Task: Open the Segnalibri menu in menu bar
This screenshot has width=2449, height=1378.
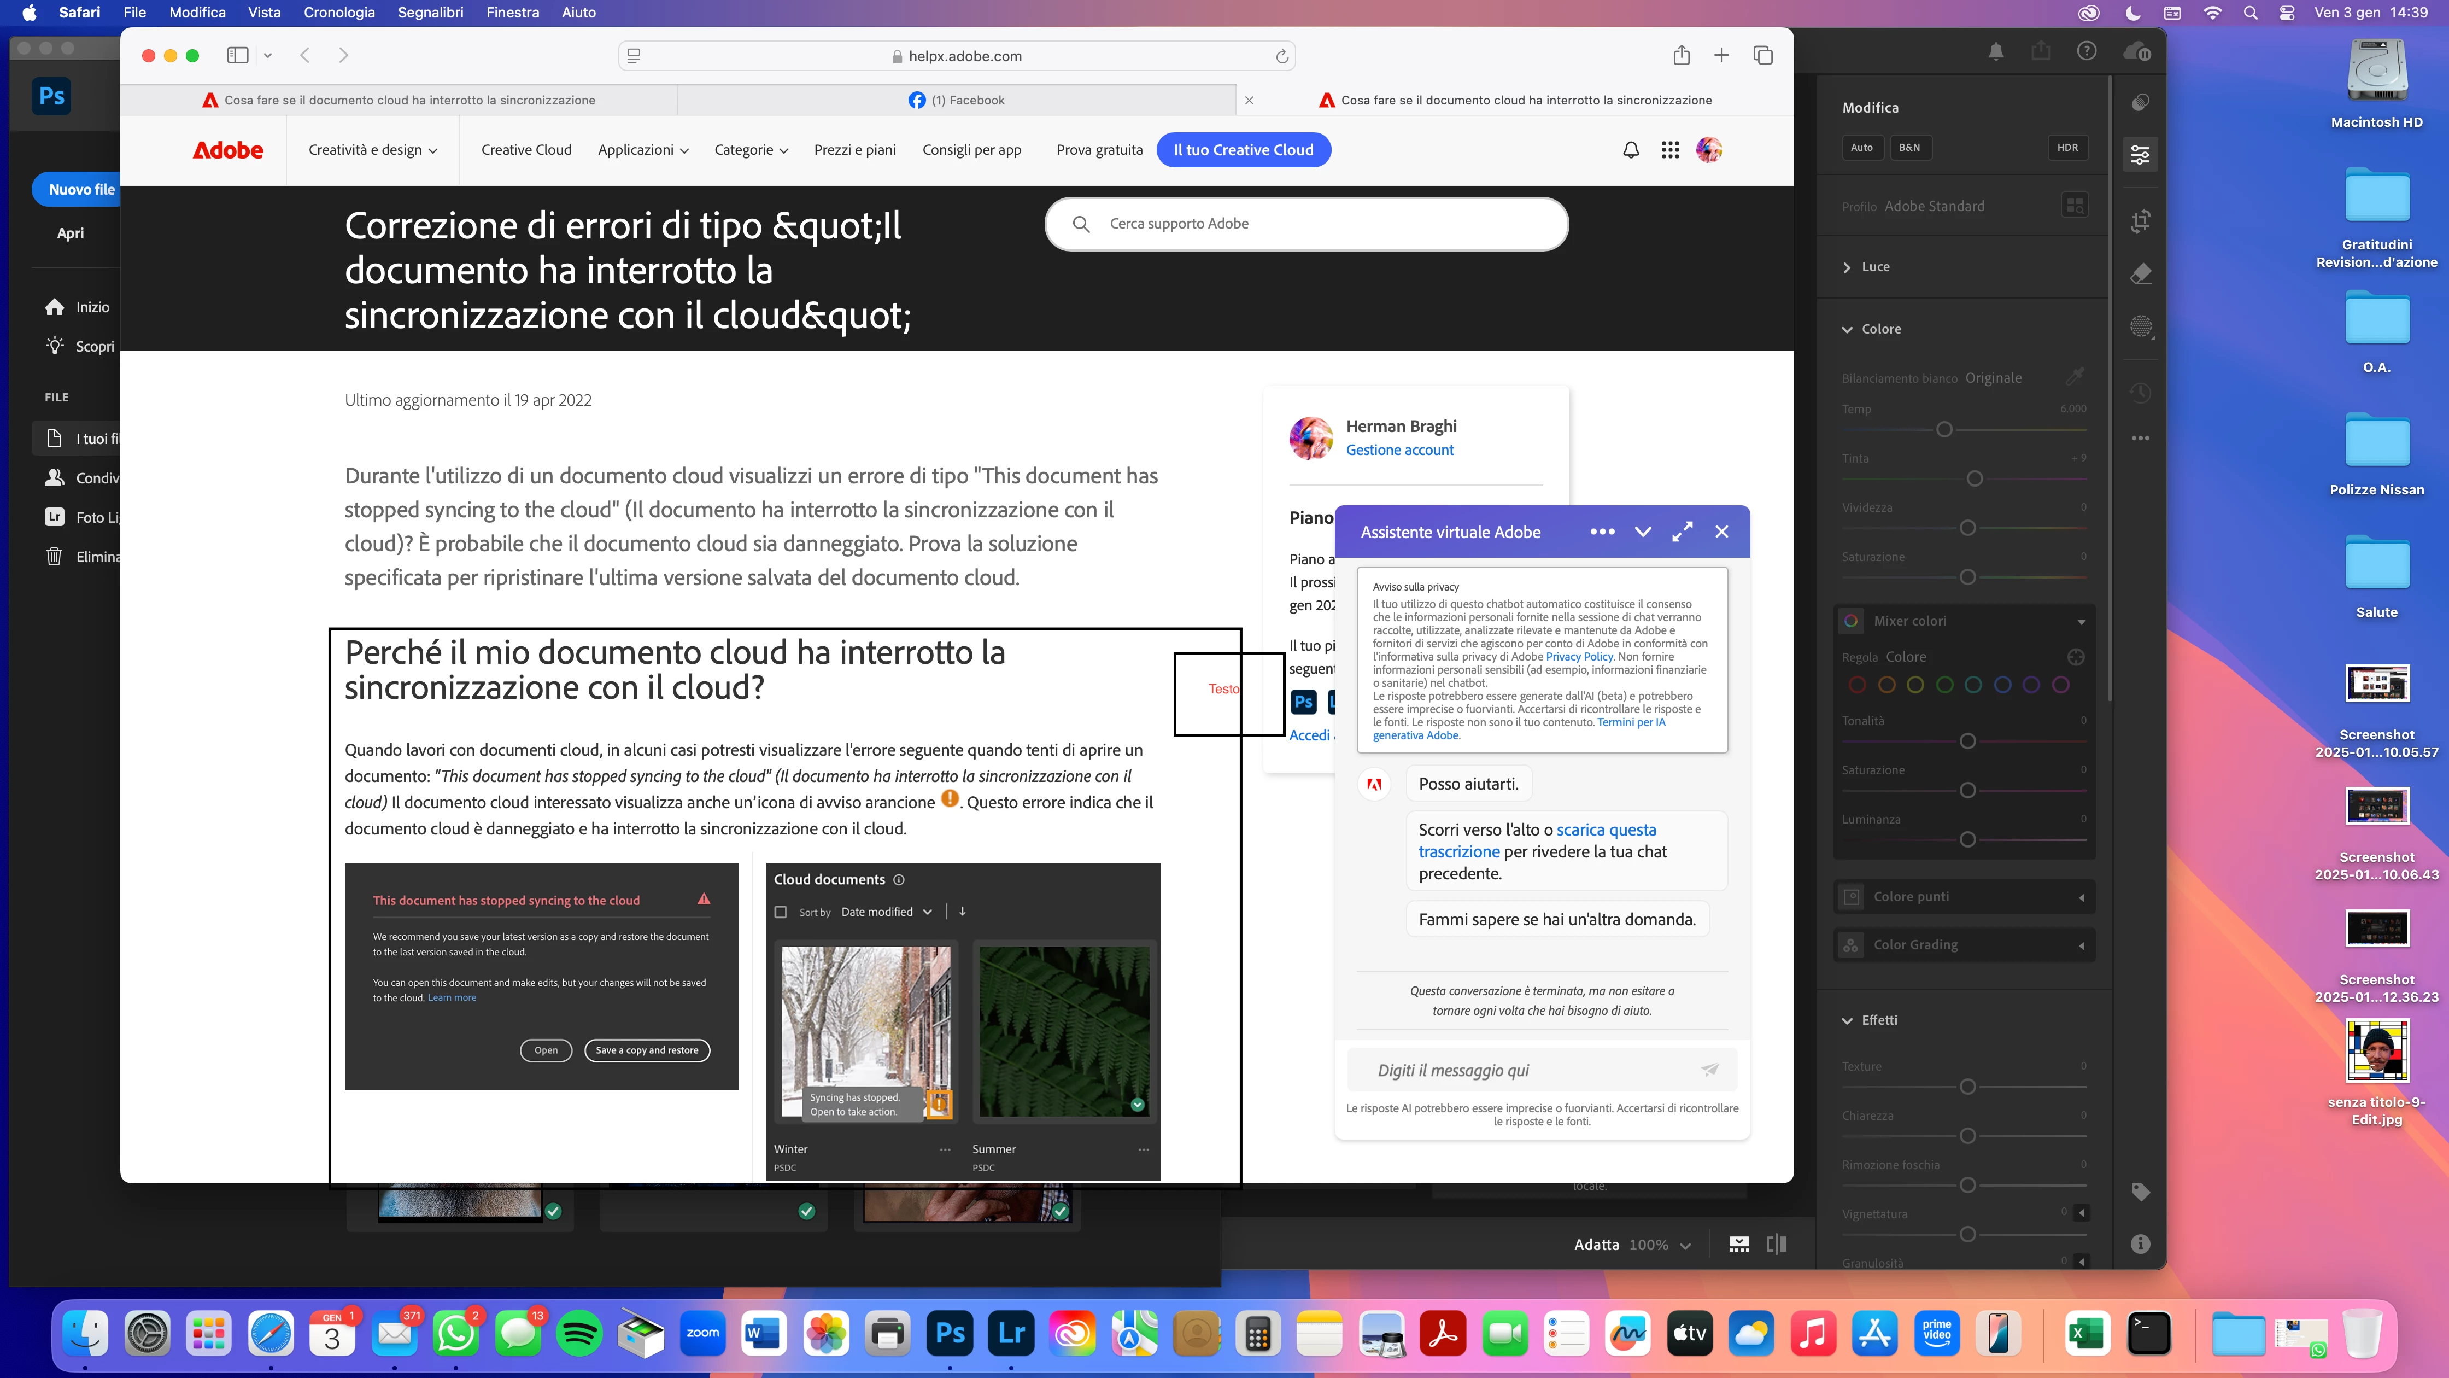Action: (430, 13)
